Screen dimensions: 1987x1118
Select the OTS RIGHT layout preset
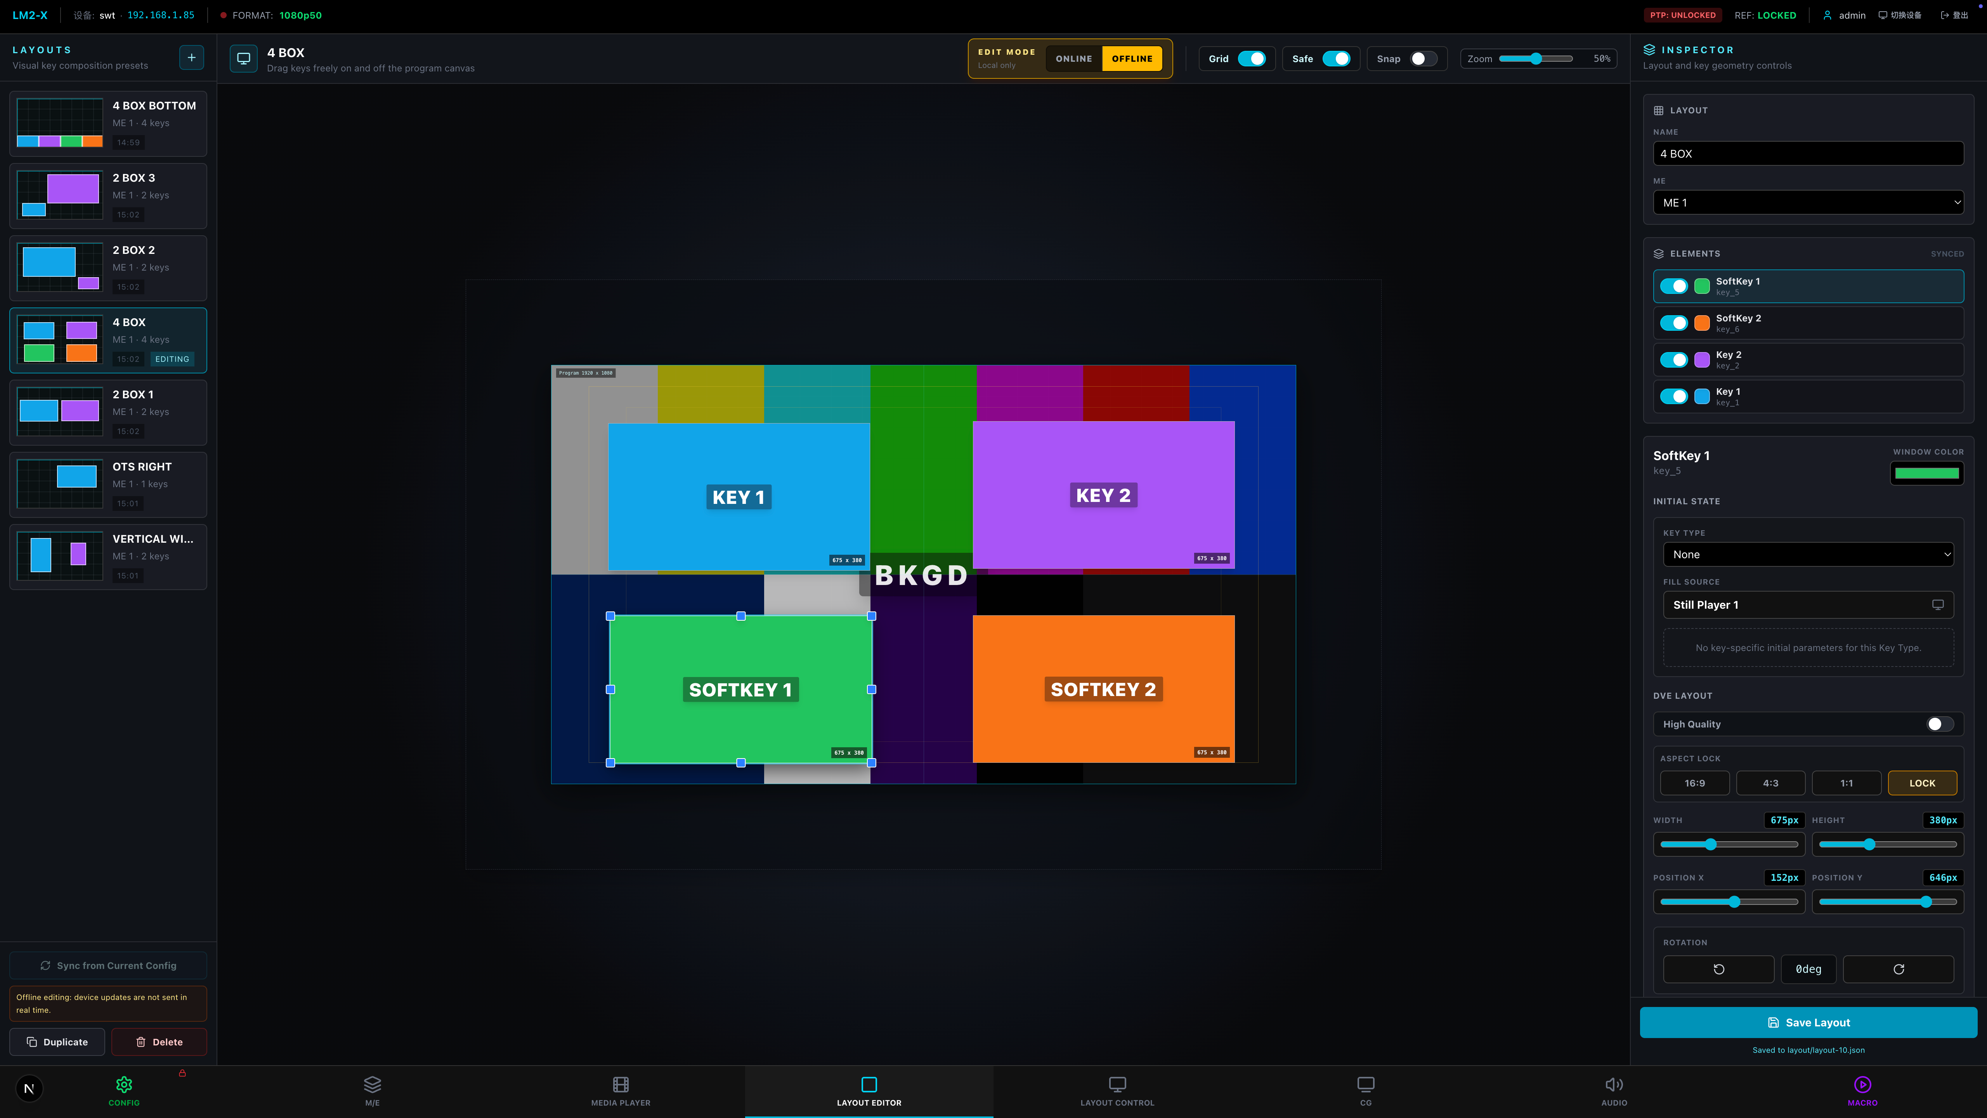(108, 484)
